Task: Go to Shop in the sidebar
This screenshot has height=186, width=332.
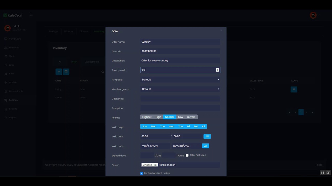Action: (10, 56)
